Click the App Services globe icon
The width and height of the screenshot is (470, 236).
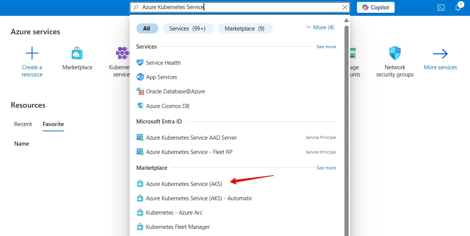[x=140, y=77]
